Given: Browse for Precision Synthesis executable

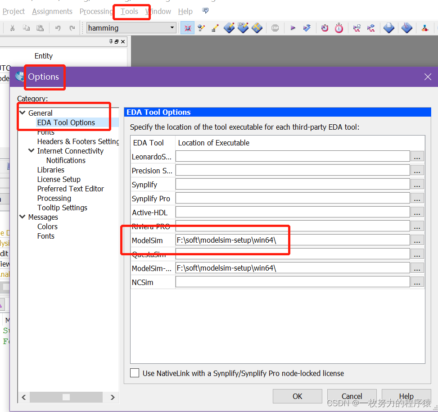Looking at the screenshot, I should (417, 170).
